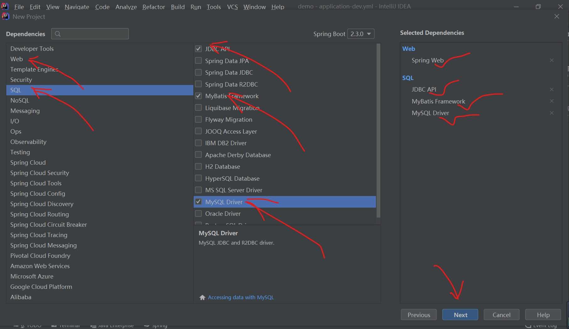The image size is (569, 329).
Task: Click the search magnifier icon in Dependencies
Action: (x=57, y=34)
